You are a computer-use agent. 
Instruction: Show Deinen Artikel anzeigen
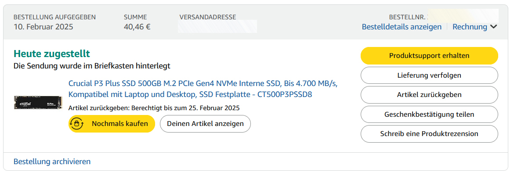pyautogui.click(x=205, y=124)
